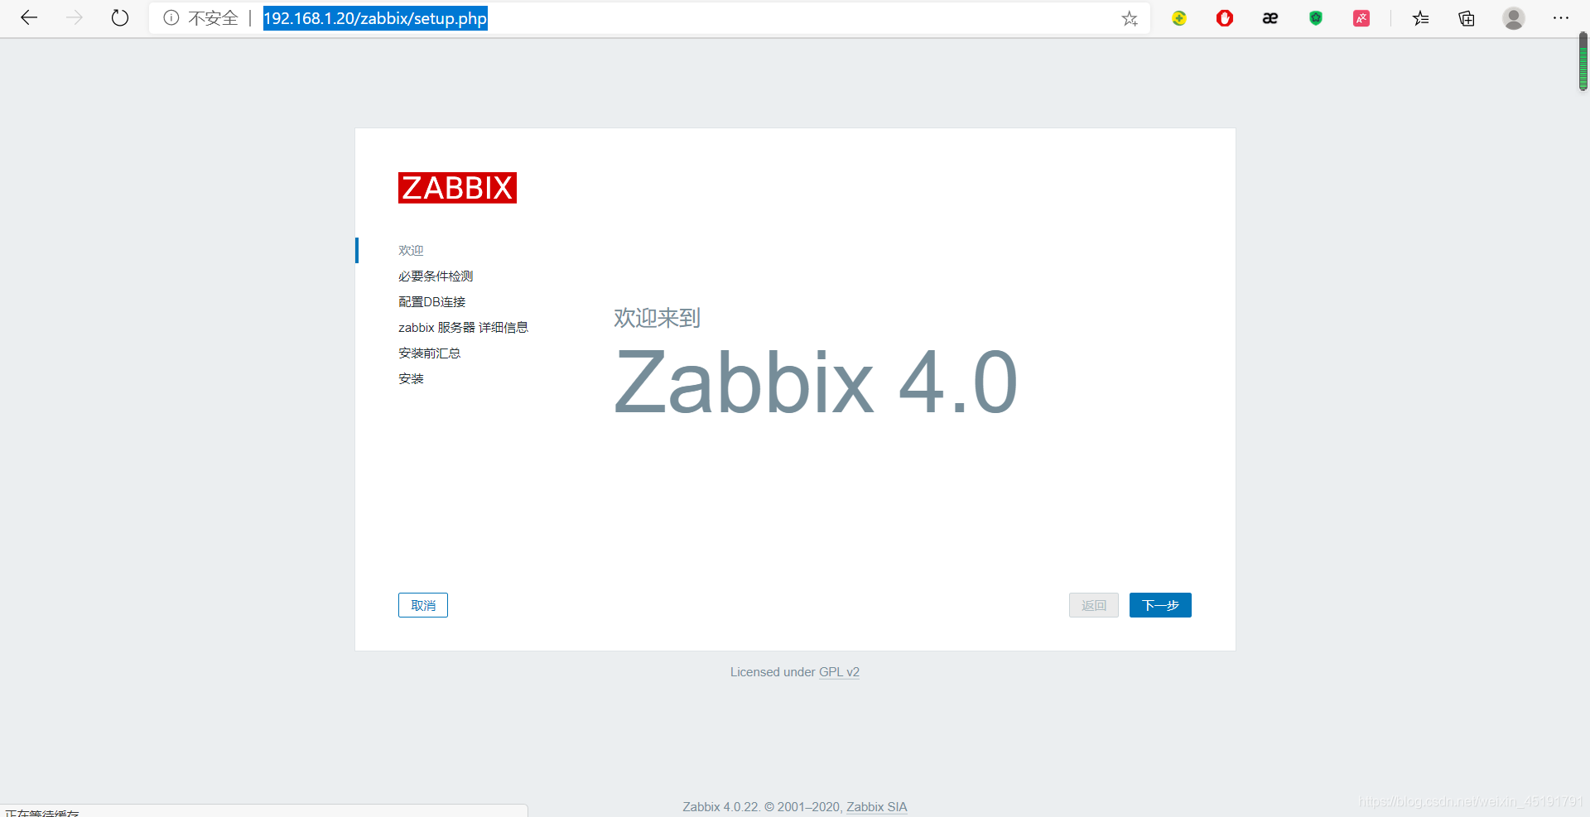Open the favorites list icon
Viewport: 1590px width, 817px height.
click(1421, 18)
